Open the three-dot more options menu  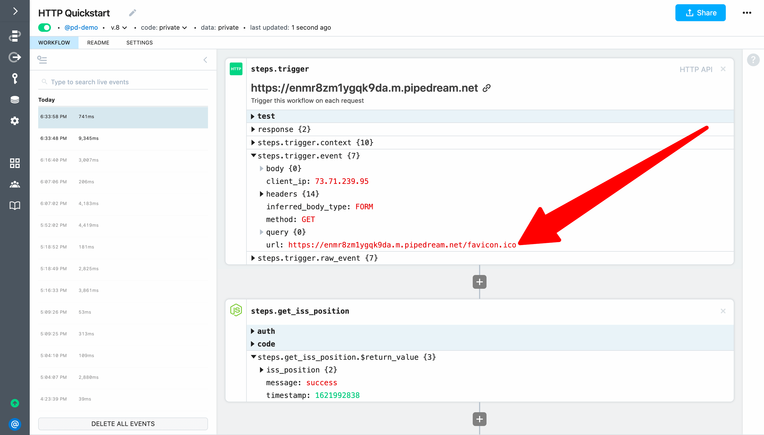pyautogui.click(x=747, y=13)
